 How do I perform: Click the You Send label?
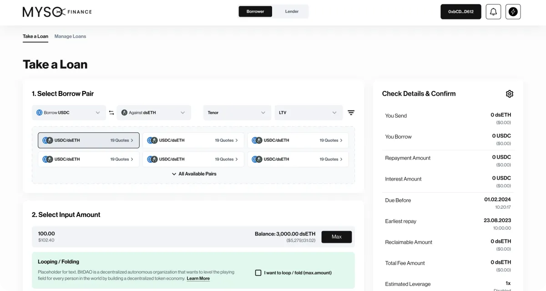click(x=396, y=116)
